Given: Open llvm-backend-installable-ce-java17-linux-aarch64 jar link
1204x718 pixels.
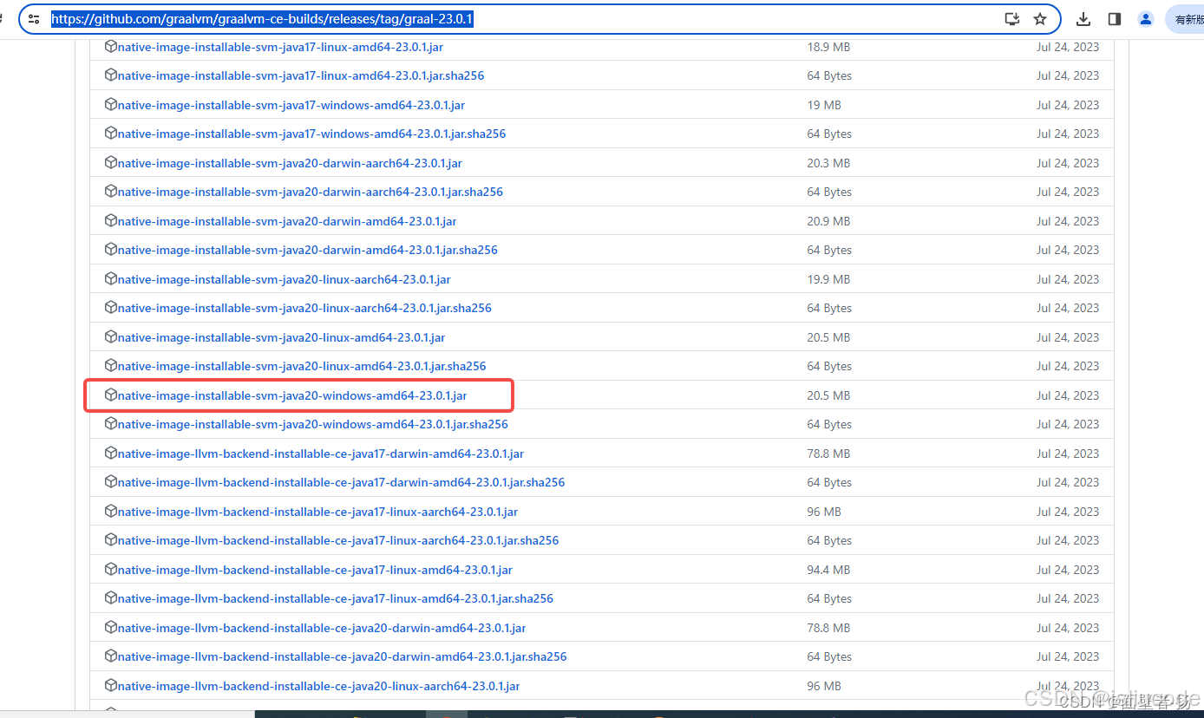Looking at the screenshot, I should 317,512.
